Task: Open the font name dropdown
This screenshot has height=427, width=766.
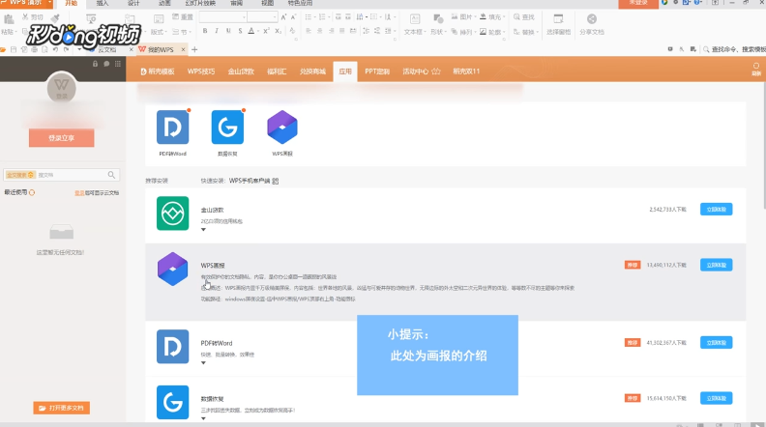Action: 244,17
